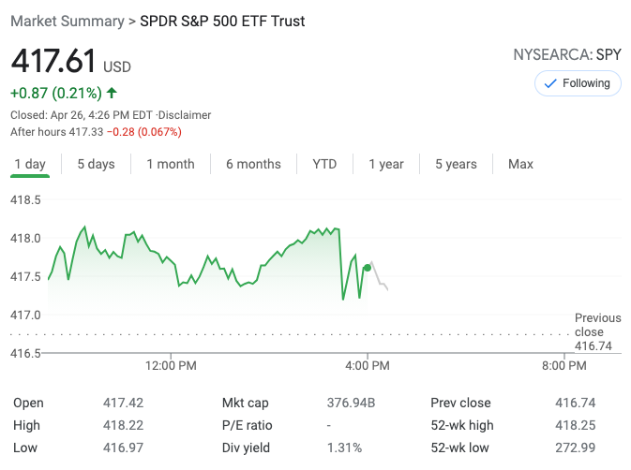Screen dimensions: 631x470
Task: Select the 5 years range tab
Action: coord(456,164)
